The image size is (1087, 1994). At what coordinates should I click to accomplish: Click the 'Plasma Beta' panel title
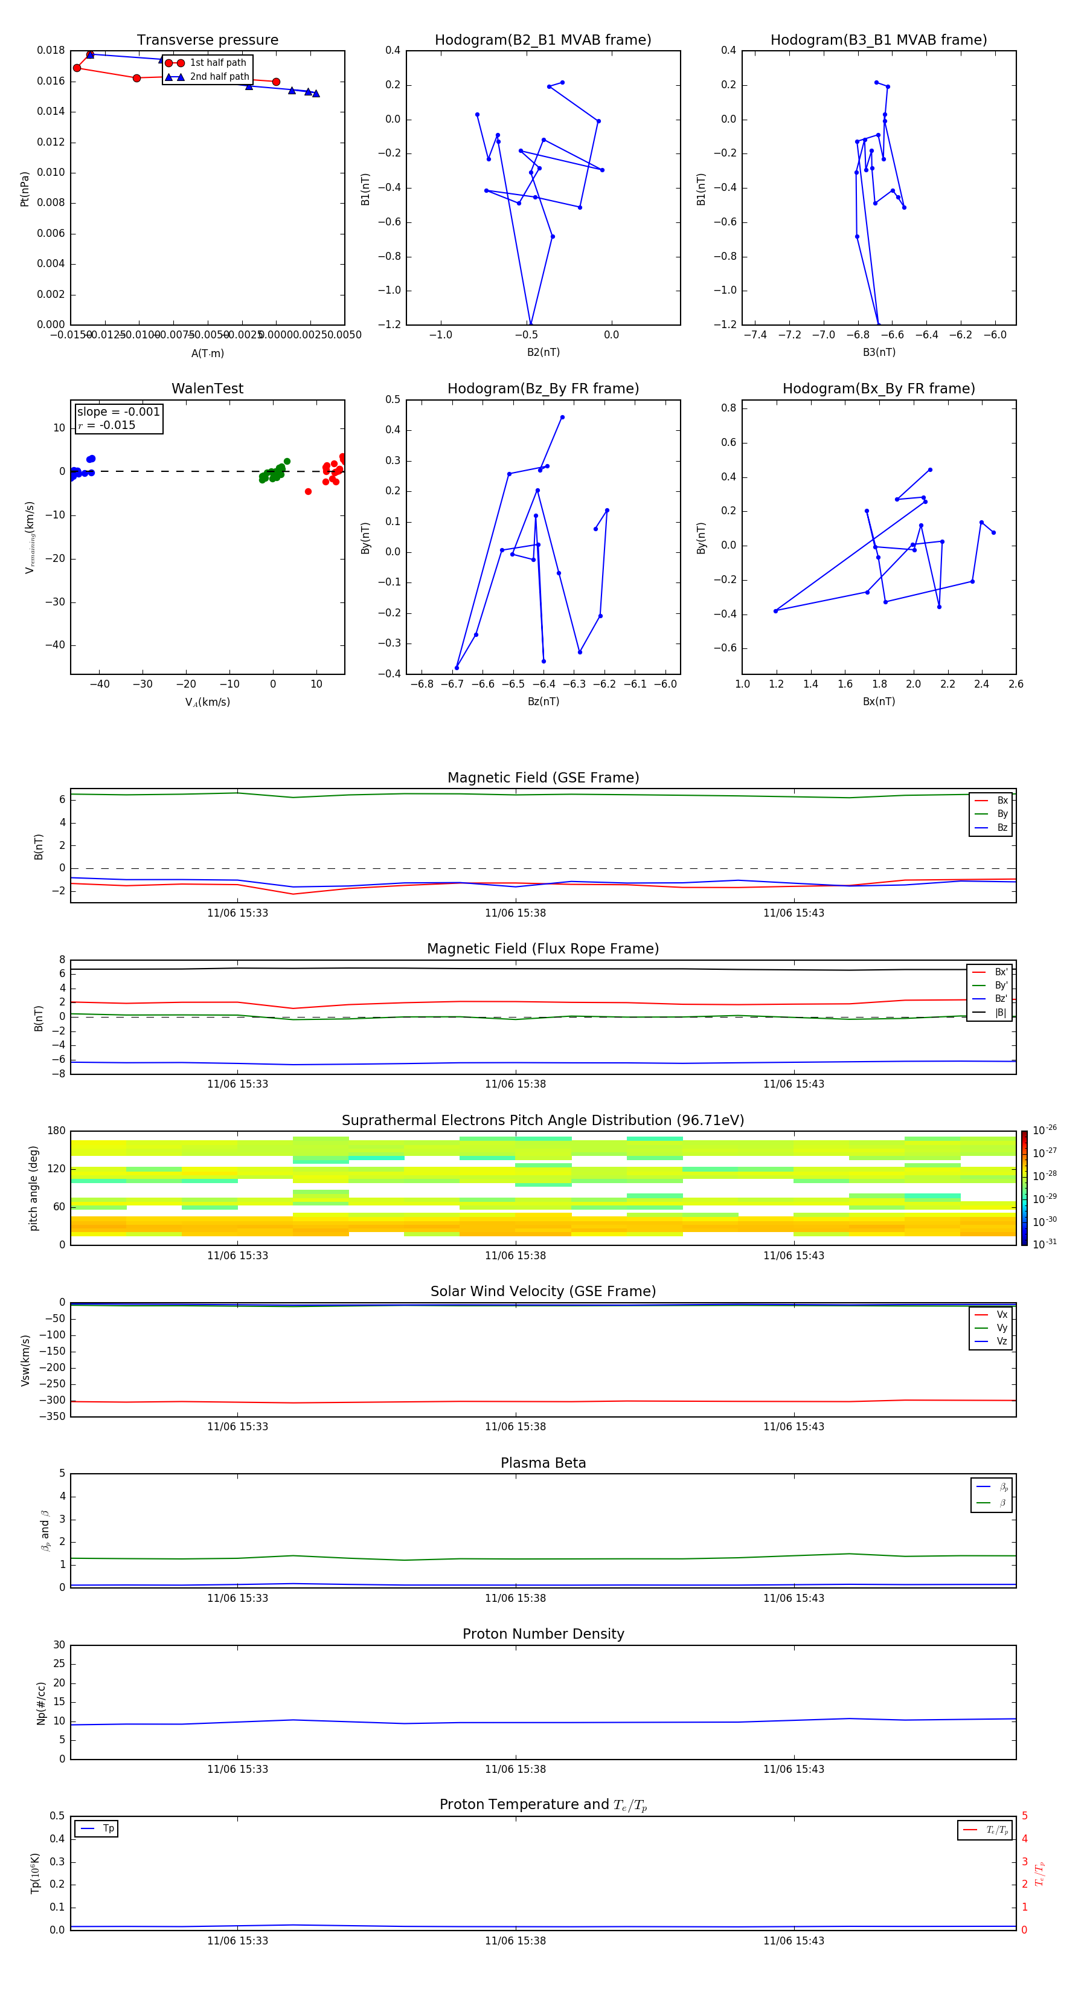[543, 1463]
